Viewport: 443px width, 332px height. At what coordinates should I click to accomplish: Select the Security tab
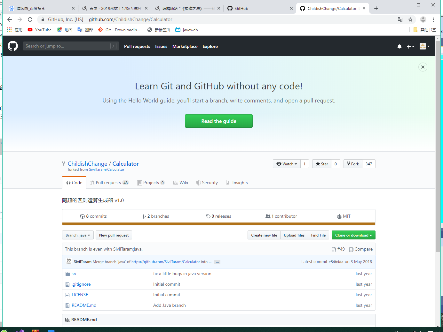207,183
